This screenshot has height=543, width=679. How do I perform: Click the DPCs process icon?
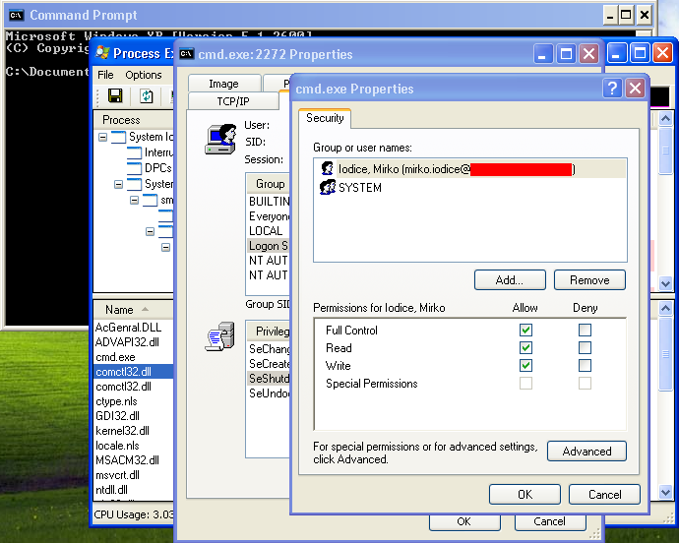[x=134, y=168]
